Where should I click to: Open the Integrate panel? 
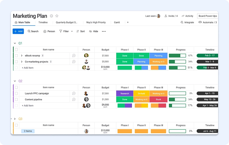(x=187, y=22)
